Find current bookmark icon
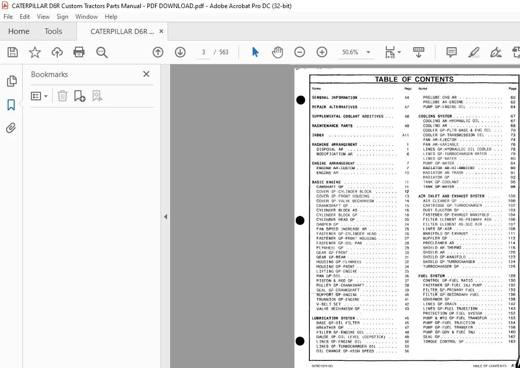The image size is (520, 368). pos(97,96)
